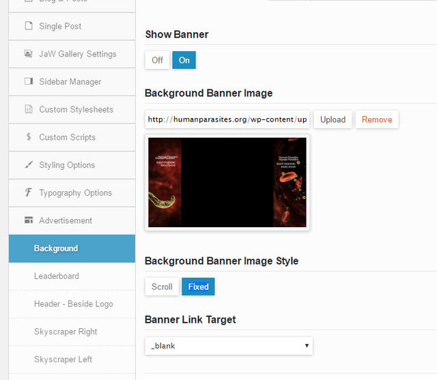Open the Banner Link Target dropdown
Viewport: 437px width, 380px height.
(229, 346)
